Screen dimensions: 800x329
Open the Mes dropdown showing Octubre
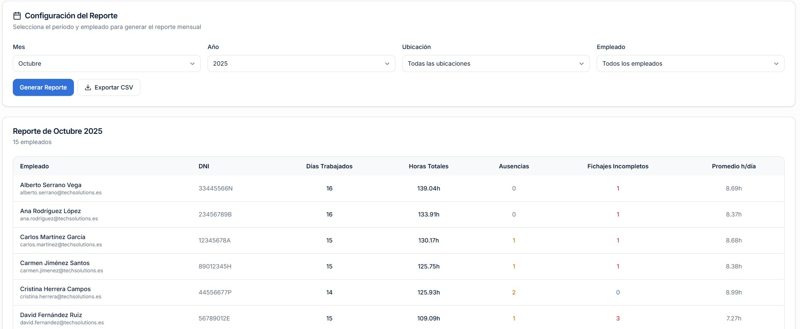[x=106, y=63]
